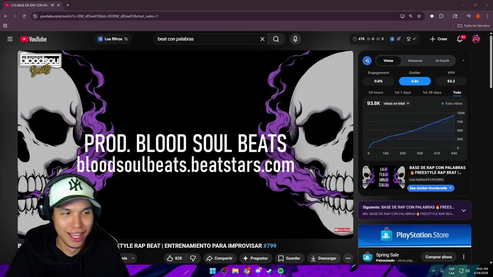Like the video with thumbs up 828
The width and height of the screenshot is (493, 277).
tap(174, 258)
